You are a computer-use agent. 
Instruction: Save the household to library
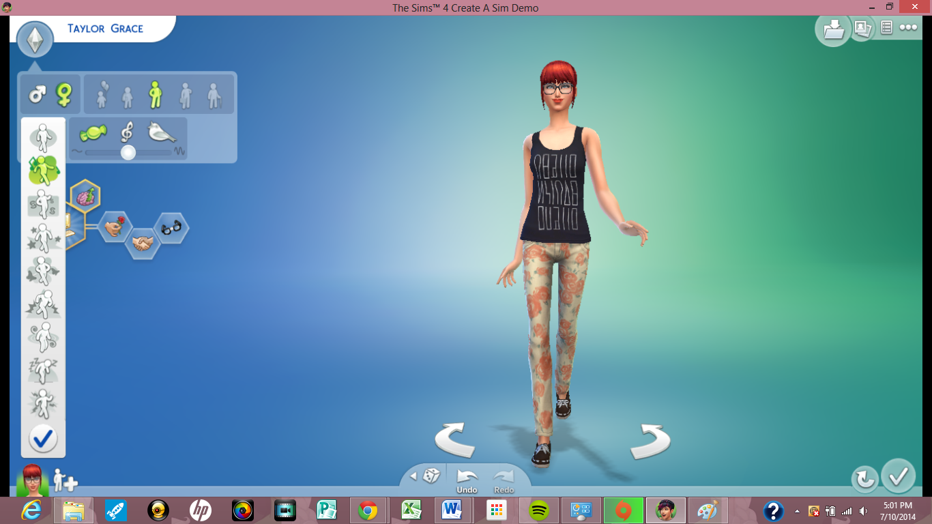833,30
